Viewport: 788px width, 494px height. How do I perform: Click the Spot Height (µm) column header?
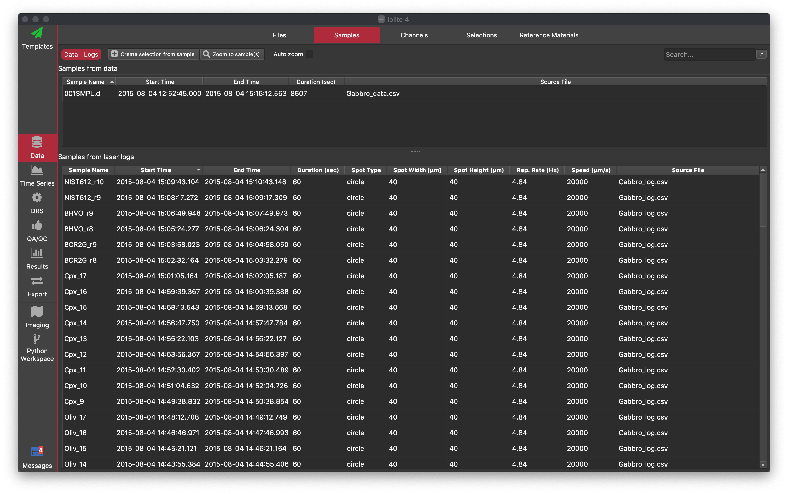(478, 170)
